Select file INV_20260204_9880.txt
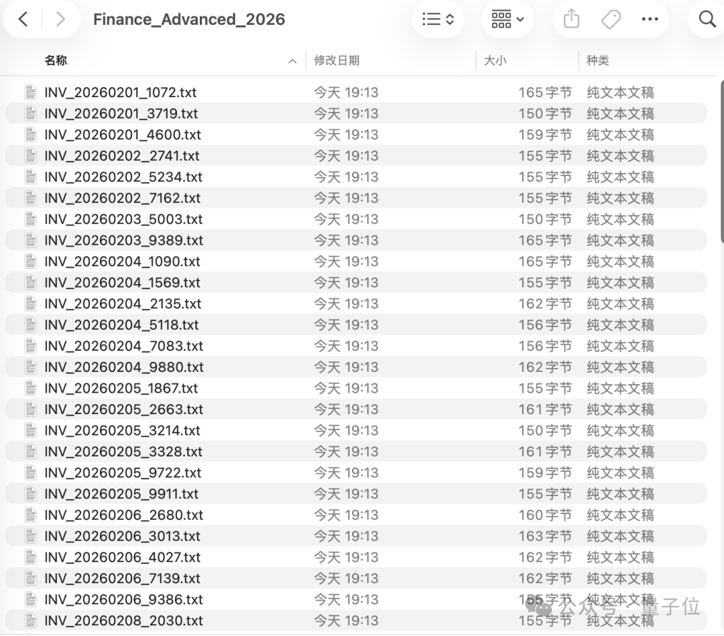 (356, 367)
